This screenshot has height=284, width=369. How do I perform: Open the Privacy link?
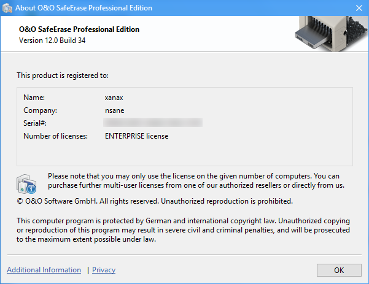click(104, 270)
